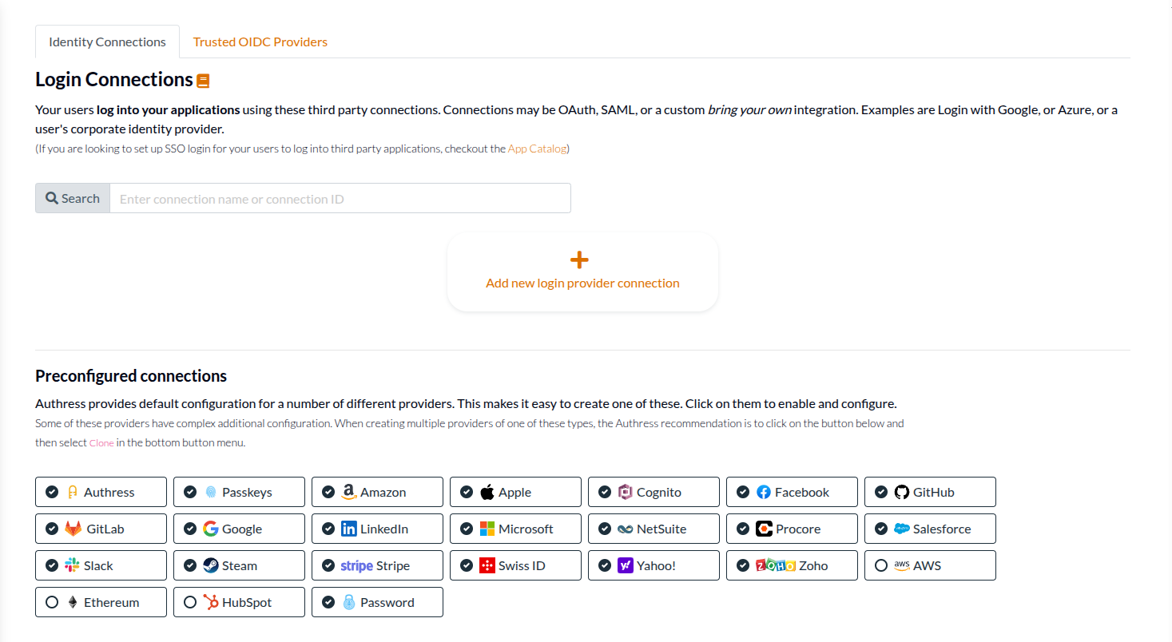Click the GitHub provider icon
Image resolution: width=1172 pixels, height=642 pixels.
click(x=903, y=492)
